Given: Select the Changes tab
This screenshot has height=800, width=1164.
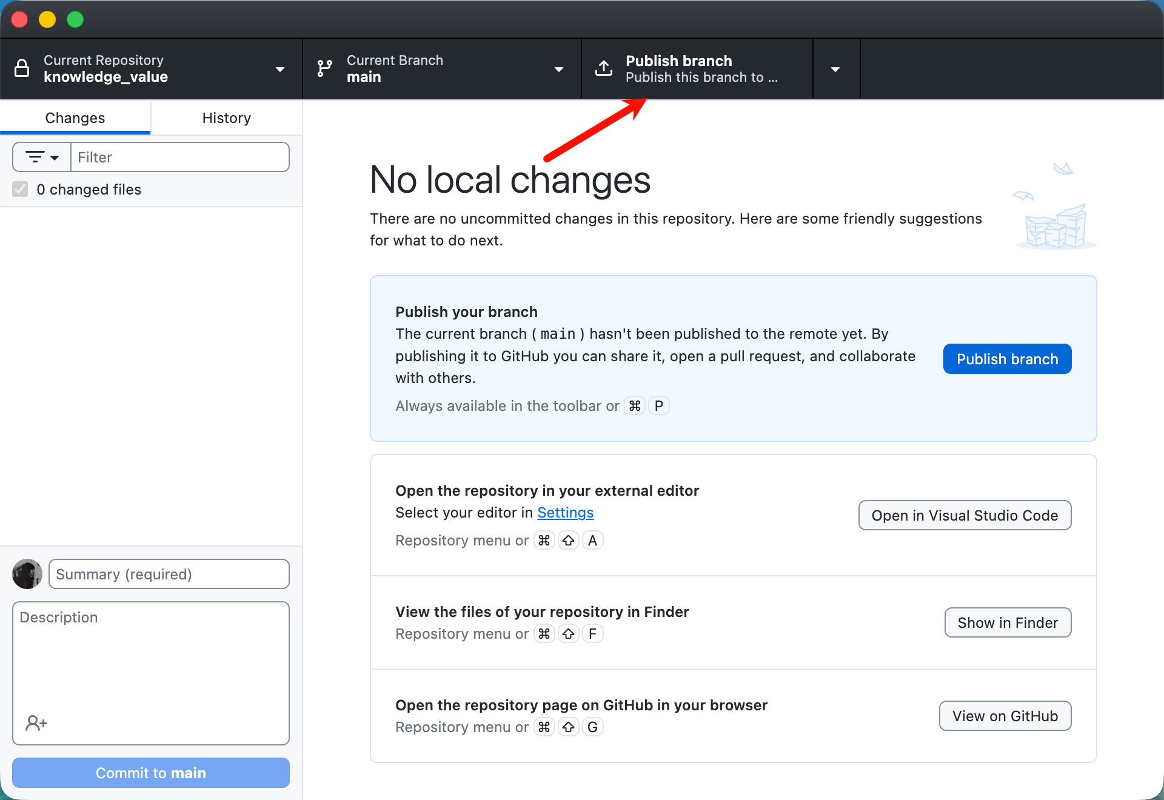Looking at the screenshot, I should pos(75,118).
